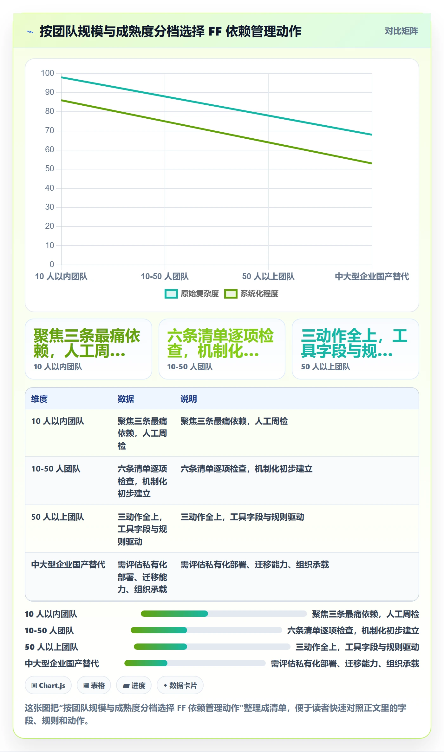Screen dimensions: 444x752
Task: Click the teal 原始复杂度 legend swatch
Action: pos(171,294)
